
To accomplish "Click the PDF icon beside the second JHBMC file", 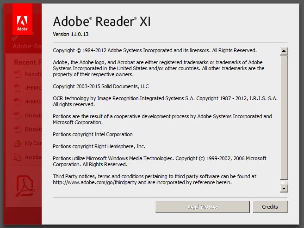I will tap(18, 102).
